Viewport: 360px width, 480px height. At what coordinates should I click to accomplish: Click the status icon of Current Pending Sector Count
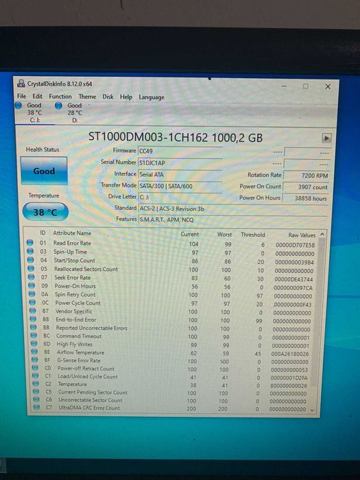click(36, 392)
